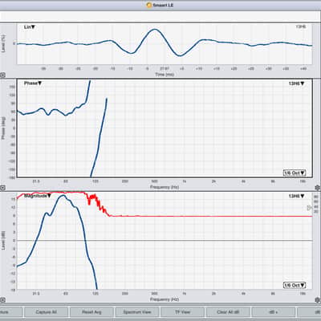Click the coherence threshold arrow marker

310,208
